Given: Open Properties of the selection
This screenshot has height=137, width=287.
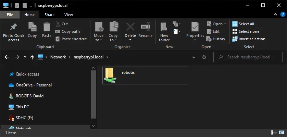Looking at the screenshot, I should pyautogui.click(x=195, y=31).
